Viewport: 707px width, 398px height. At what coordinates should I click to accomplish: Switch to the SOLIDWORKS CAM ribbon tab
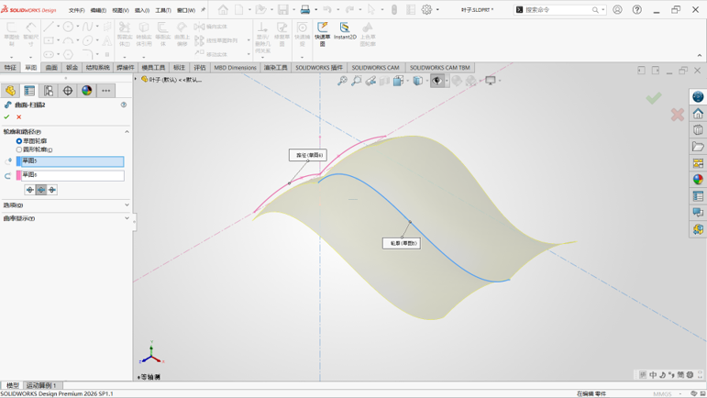(x=375, y=68)
